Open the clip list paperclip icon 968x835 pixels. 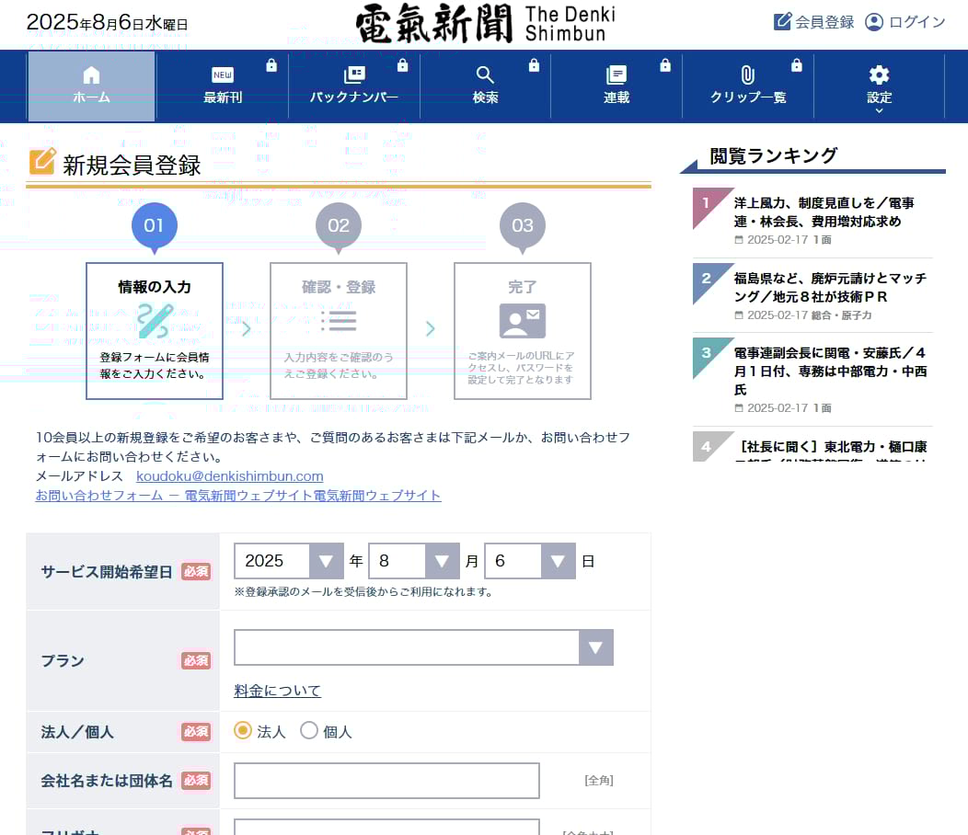pyautogui.click(x=747, y=75)
